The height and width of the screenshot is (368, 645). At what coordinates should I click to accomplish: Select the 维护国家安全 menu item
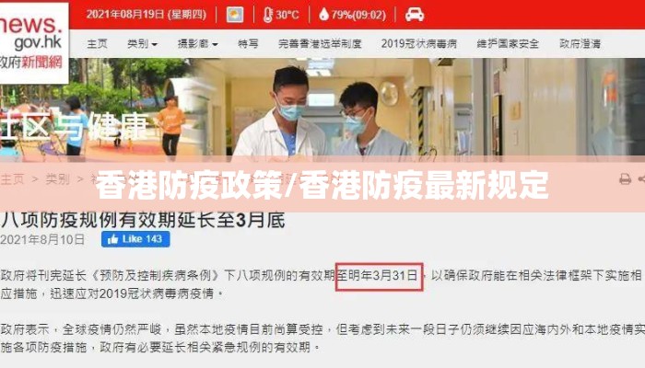[x=508, y=43]
